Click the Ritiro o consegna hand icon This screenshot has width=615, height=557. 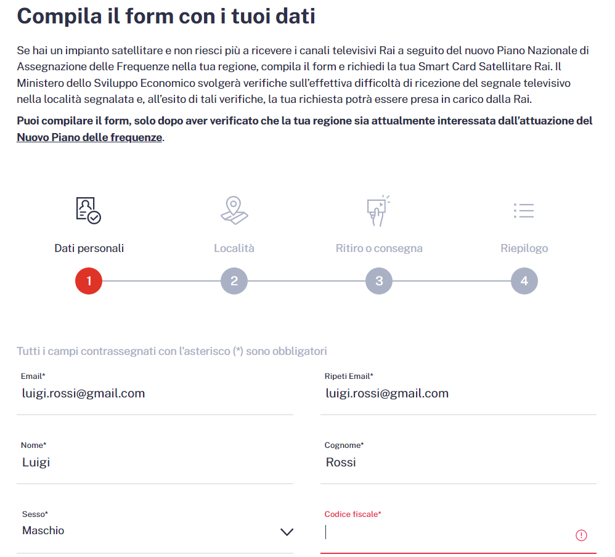point(378,211)
